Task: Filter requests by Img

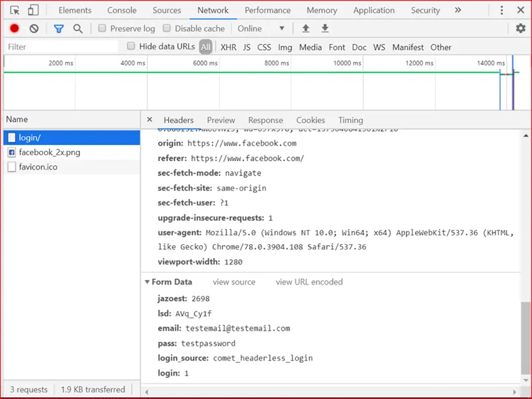Action: (285, 47)
